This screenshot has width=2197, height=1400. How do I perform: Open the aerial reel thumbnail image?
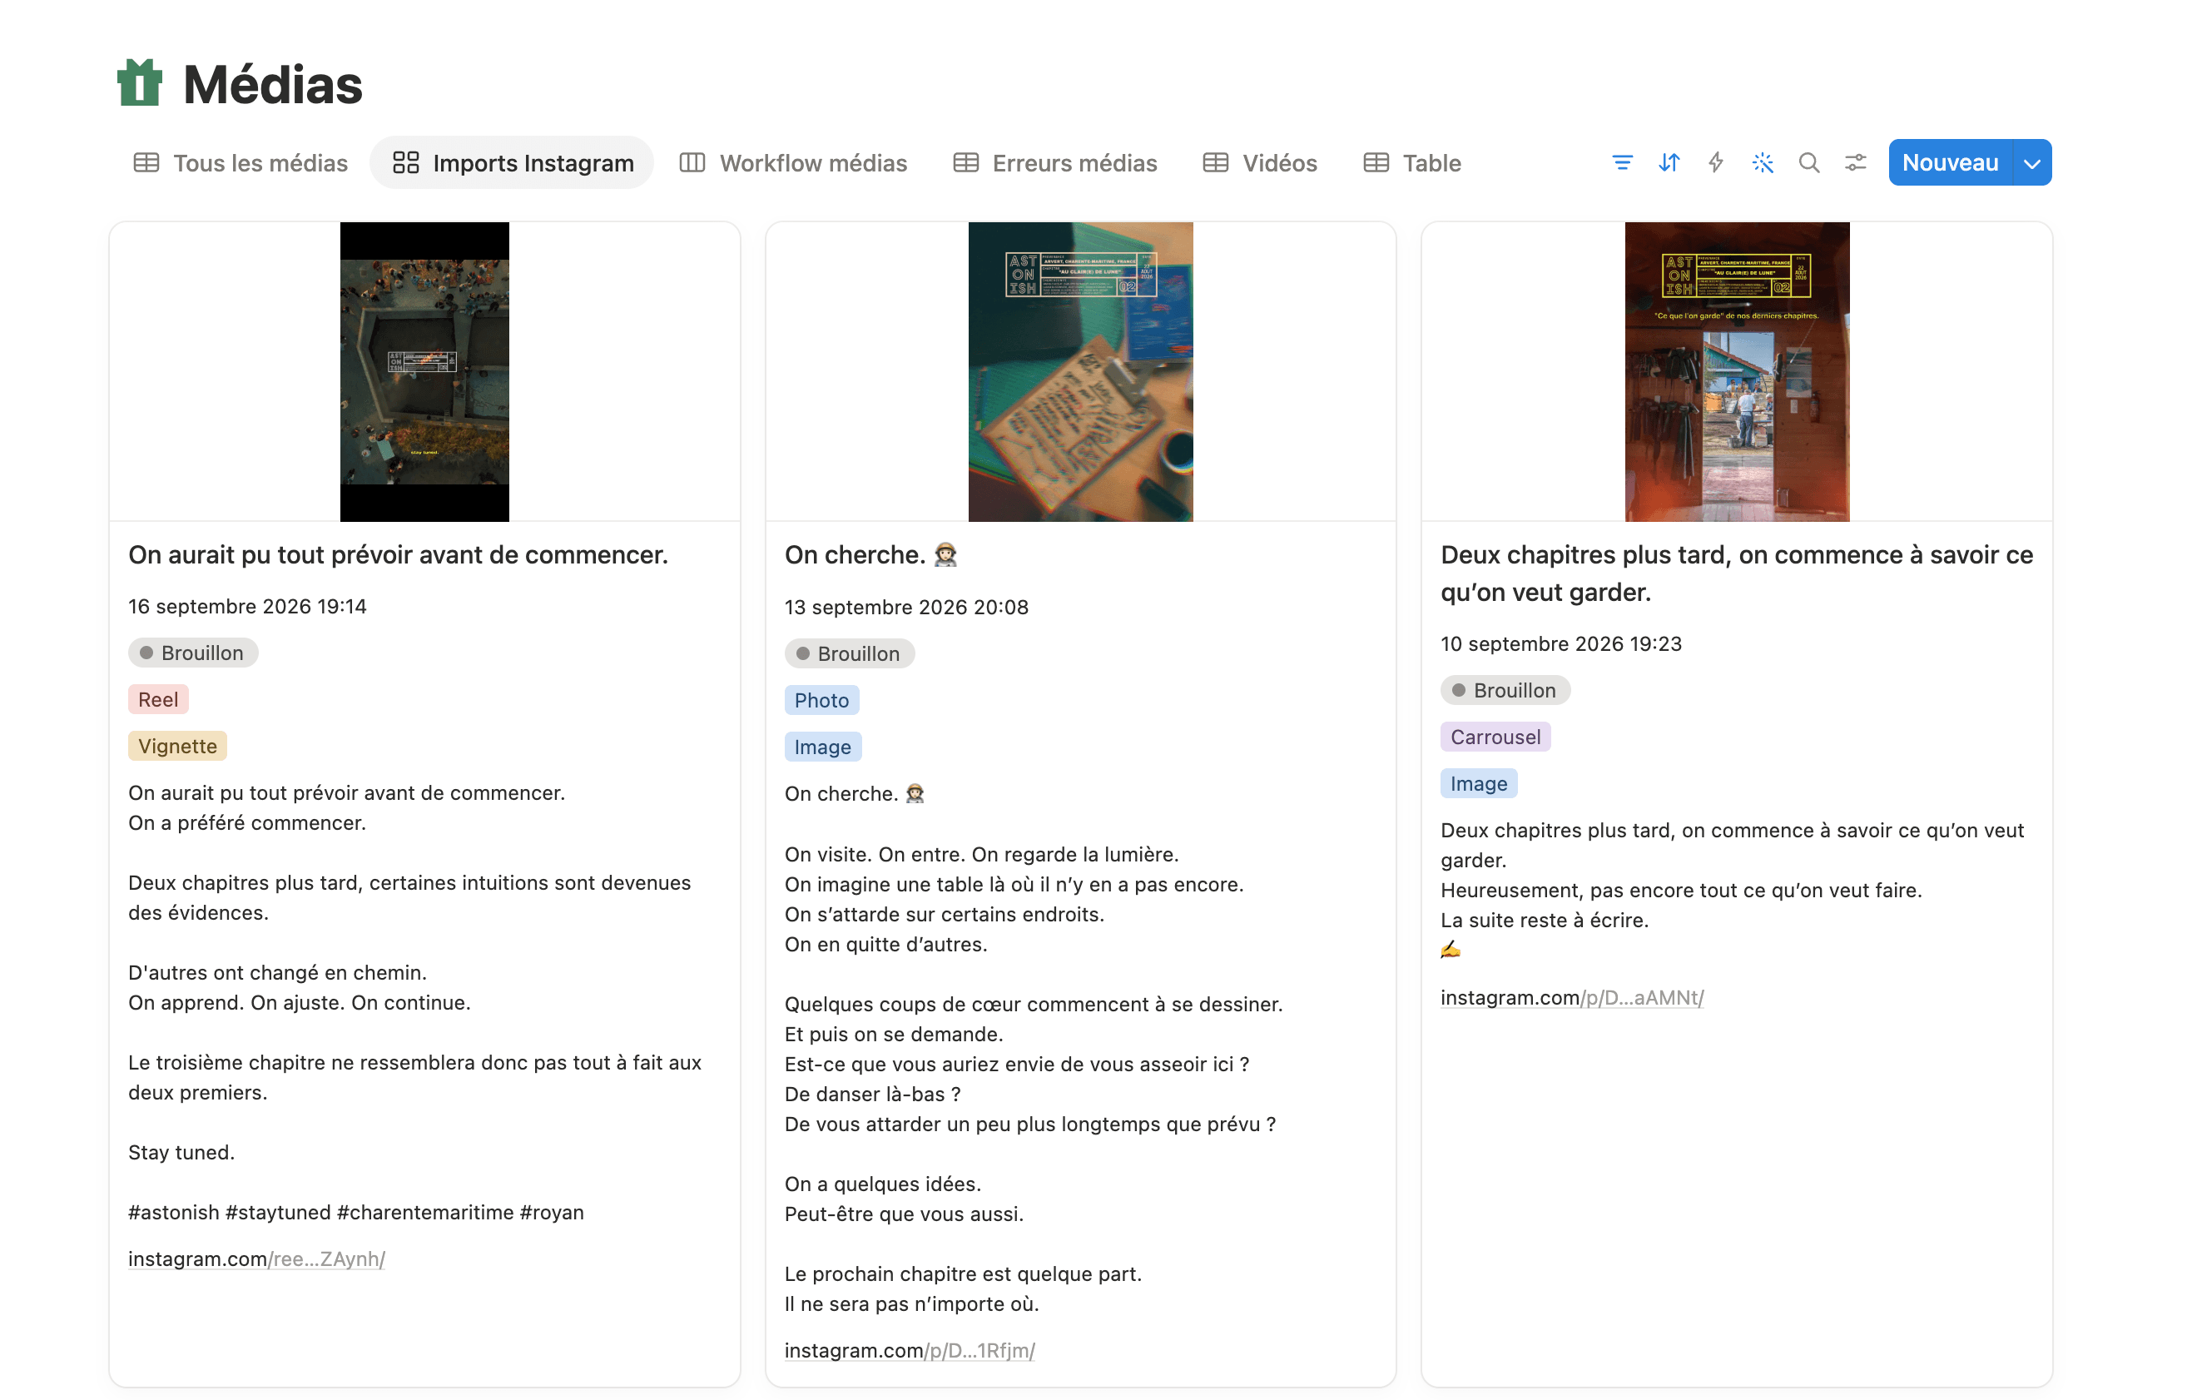pyautogui.click(x=424, y=371)
